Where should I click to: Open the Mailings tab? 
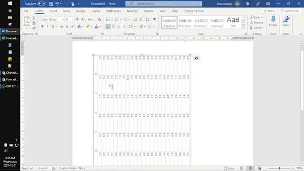(133, 11)
